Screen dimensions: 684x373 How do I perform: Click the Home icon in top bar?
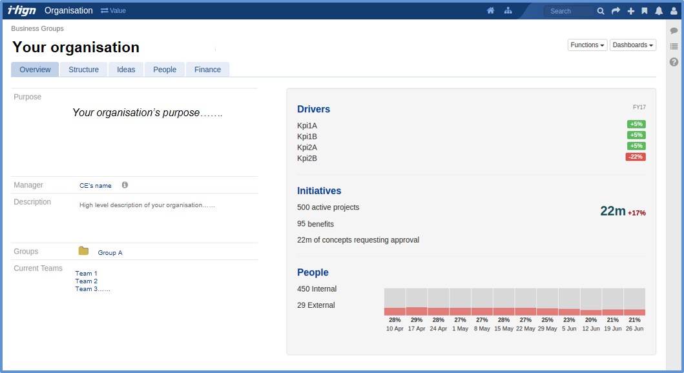coord(491,11)
